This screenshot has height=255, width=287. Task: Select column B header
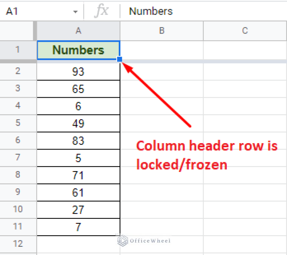161,31
